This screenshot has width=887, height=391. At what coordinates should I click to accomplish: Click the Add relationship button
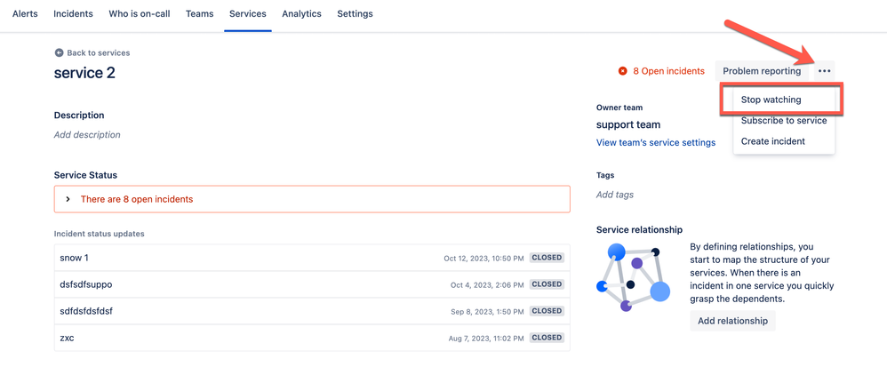coord(732,321)
